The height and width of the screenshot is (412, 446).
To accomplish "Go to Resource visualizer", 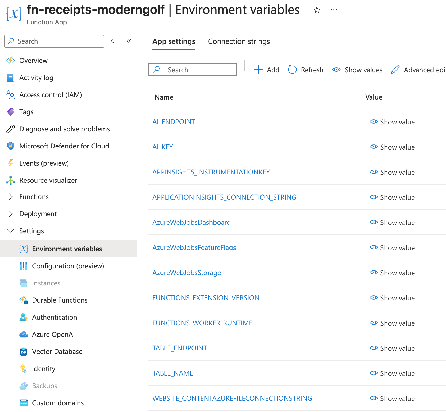I will click(48, 180).
